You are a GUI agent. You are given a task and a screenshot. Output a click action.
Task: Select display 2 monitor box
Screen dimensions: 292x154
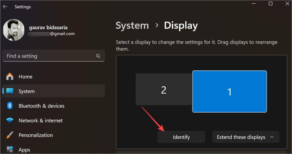(163, 90)
